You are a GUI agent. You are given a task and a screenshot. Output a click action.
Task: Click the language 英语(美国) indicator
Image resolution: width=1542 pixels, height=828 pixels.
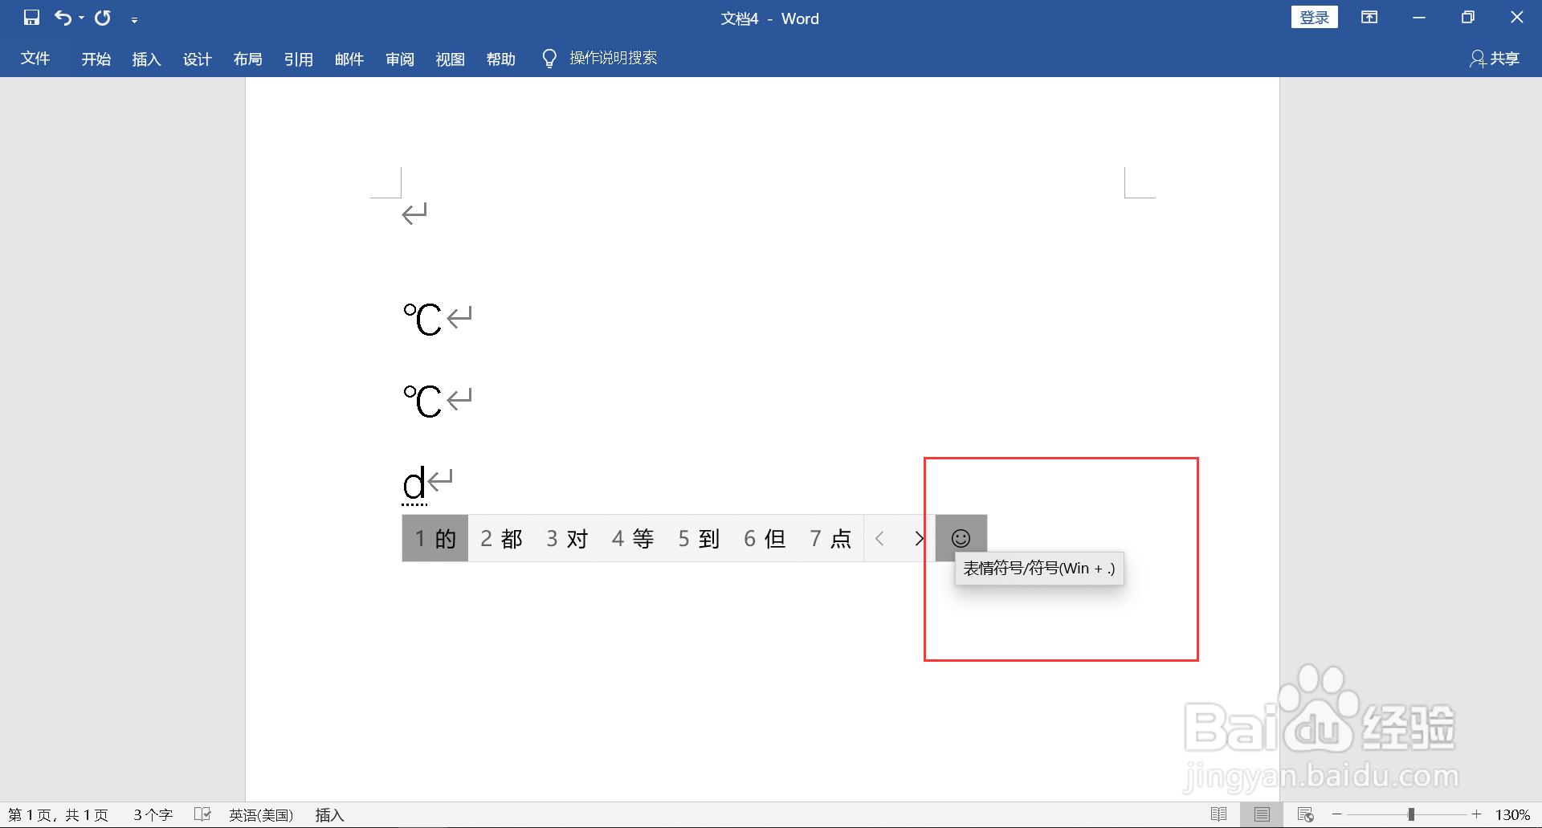[x=261, y=815]
